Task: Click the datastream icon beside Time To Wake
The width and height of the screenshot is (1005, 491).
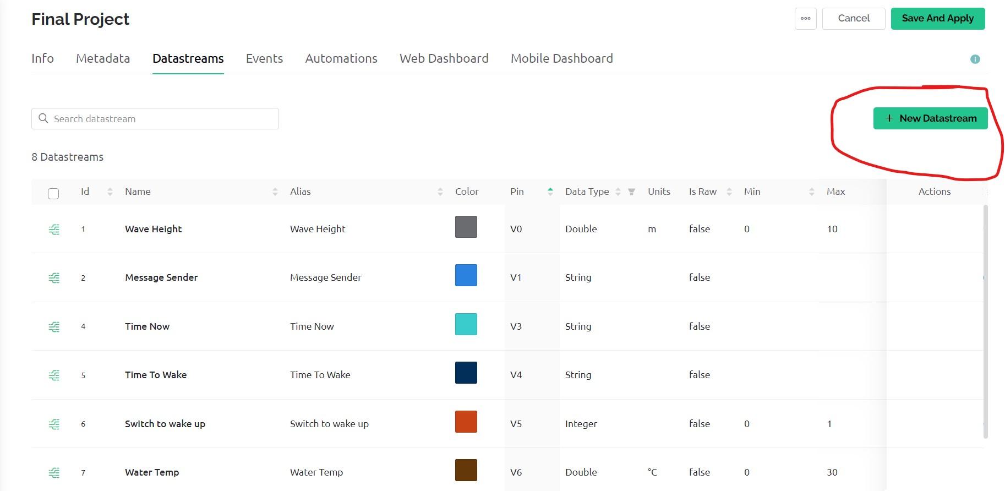Action: coord(54,375)
